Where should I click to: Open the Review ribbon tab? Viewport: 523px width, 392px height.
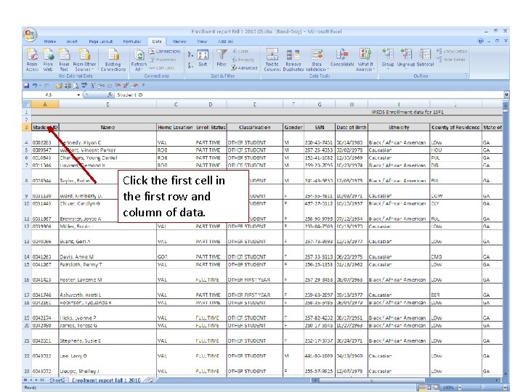point(179,41)
